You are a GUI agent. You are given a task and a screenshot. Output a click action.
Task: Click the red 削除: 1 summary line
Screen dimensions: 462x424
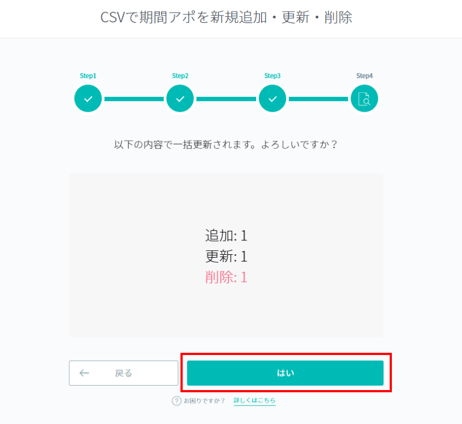[x=226, y=277]
